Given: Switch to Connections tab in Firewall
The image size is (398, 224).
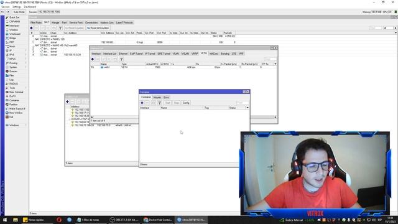Looking at the screenshot, I should pyautogui.click(x=91, y=22).
